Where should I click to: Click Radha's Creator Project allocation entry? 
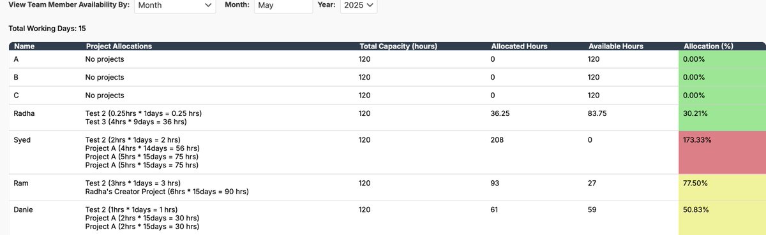coord(167,192)
